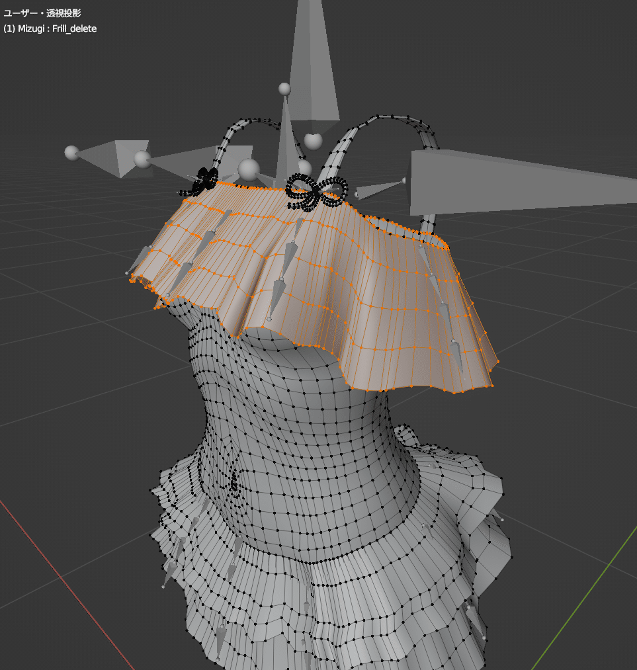The image size is (637, 670).
Task: Click the bone joint sphere at the far left
Action: (x=72, y=153)
